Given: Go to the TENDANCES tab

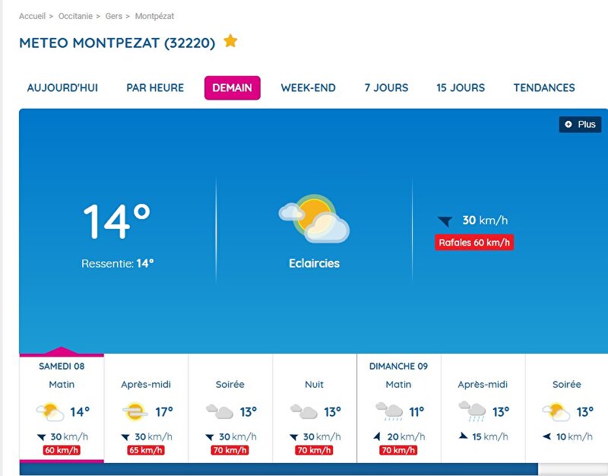Looking at the screenshot, I should [x=544, y=87].
